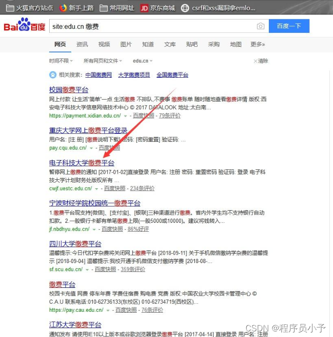The width and height of the screenshot is (333, 337).
Task: Select the 网页 tab
Action: point(60,44)
